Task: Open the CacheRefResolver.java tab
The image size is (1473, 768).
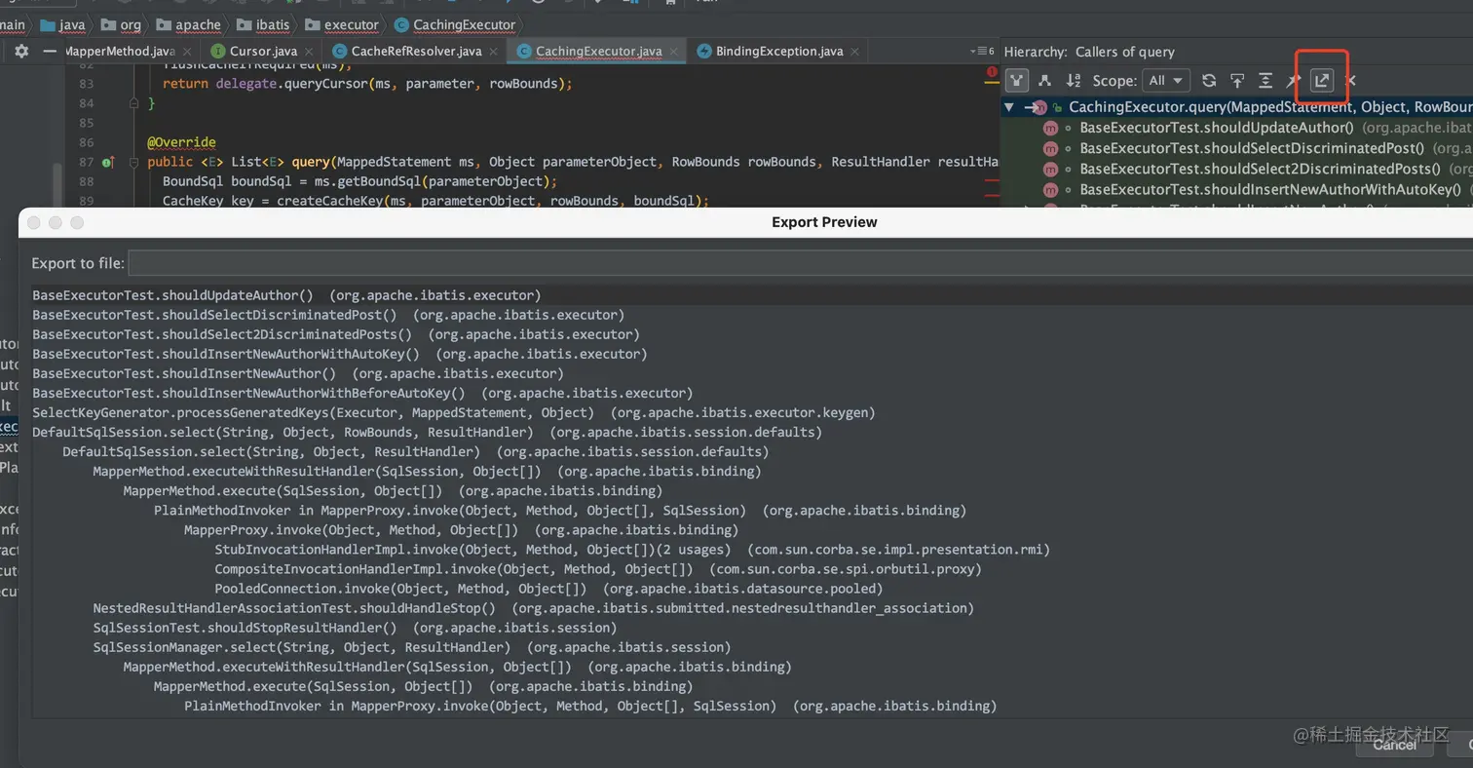Action: coord(417,51)
